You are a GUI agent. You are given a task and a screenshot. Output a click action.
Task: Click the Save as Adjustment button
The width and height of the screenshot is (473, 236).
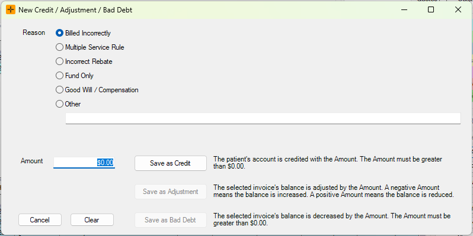[x=171, y=192]
